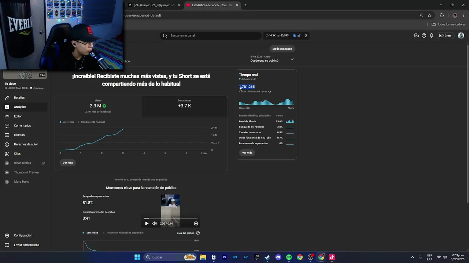The height and width of the screenshot is (263, 469).
Task: Open Detalles in the sidebar
Action: click(x=19, y=98)
